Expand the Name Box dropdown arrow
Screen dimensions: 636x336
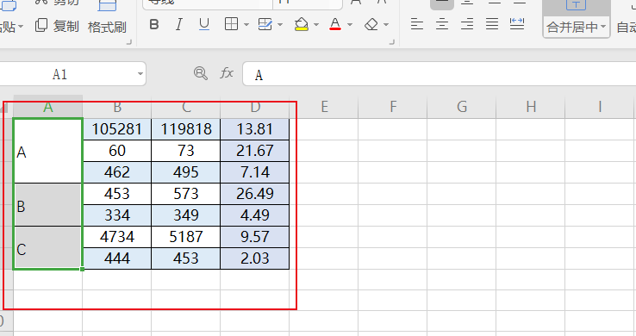coord(140,74)
